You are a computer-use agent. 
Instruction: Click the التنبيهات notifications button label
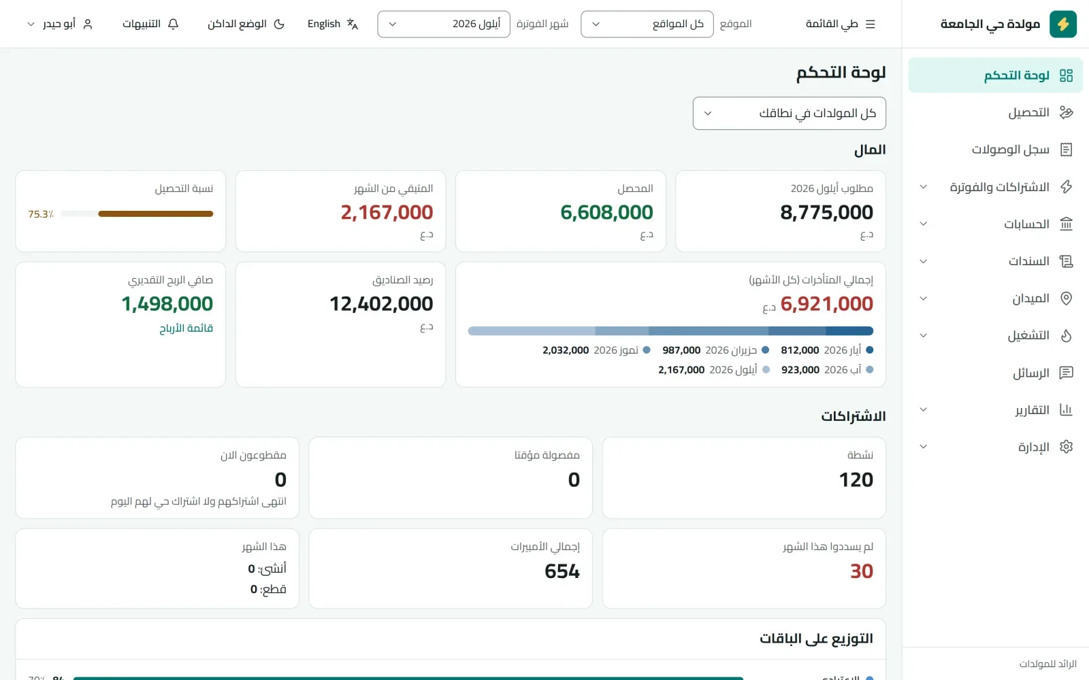(142, 24)
